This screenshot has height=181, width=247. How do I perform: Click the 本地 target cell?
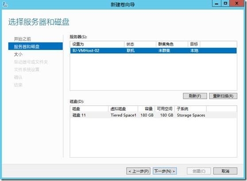tap(194, 50)
